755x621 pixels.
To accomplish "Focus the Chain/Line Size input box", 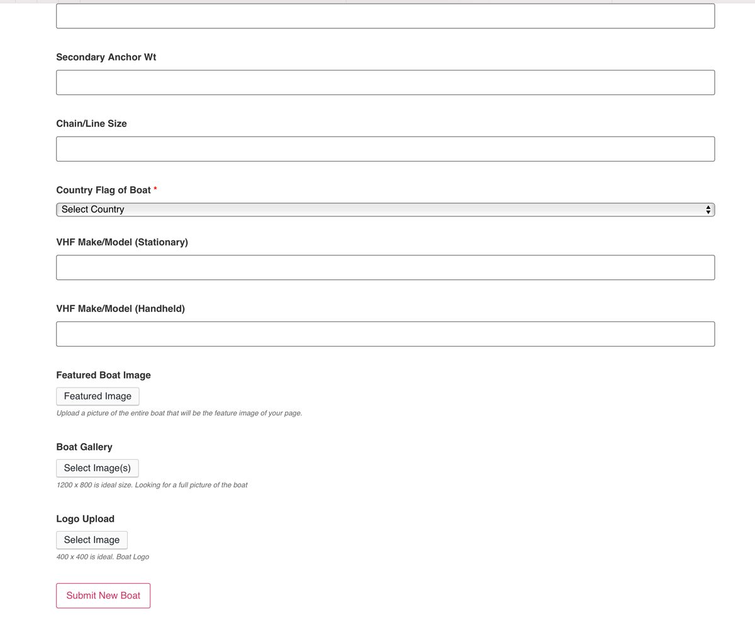I will (x=385, y=149).
